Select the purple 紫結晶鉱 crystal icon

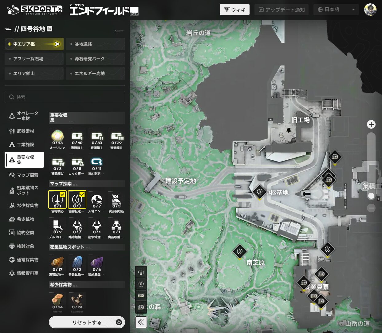(97, 263)
